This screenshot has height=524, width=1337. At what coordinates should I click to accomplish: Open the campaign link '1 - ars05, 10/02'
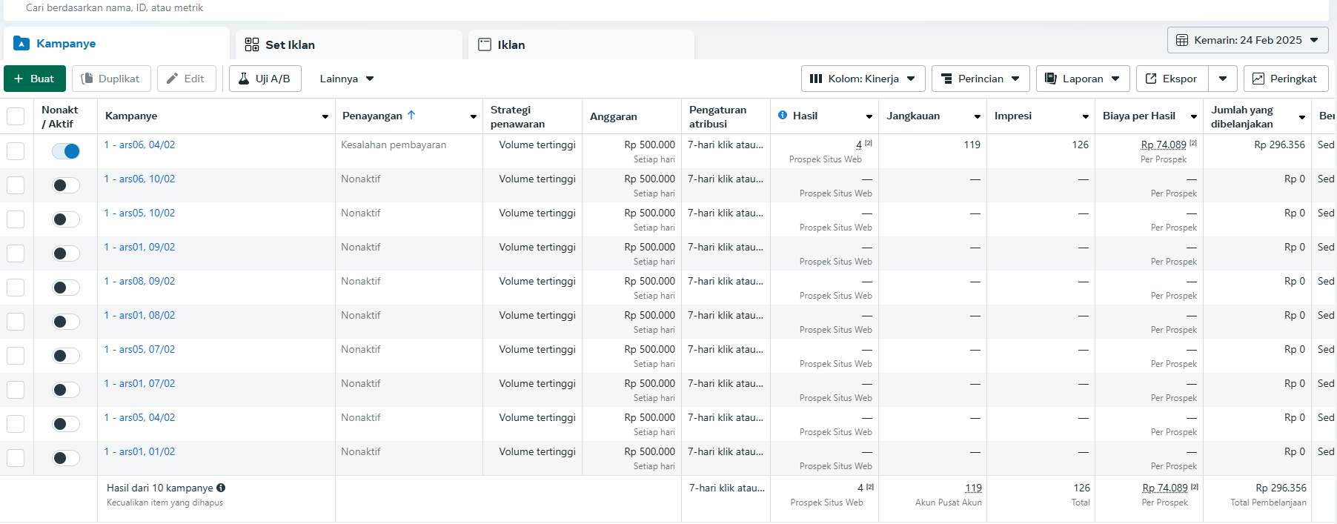click(x=140, y=213)
